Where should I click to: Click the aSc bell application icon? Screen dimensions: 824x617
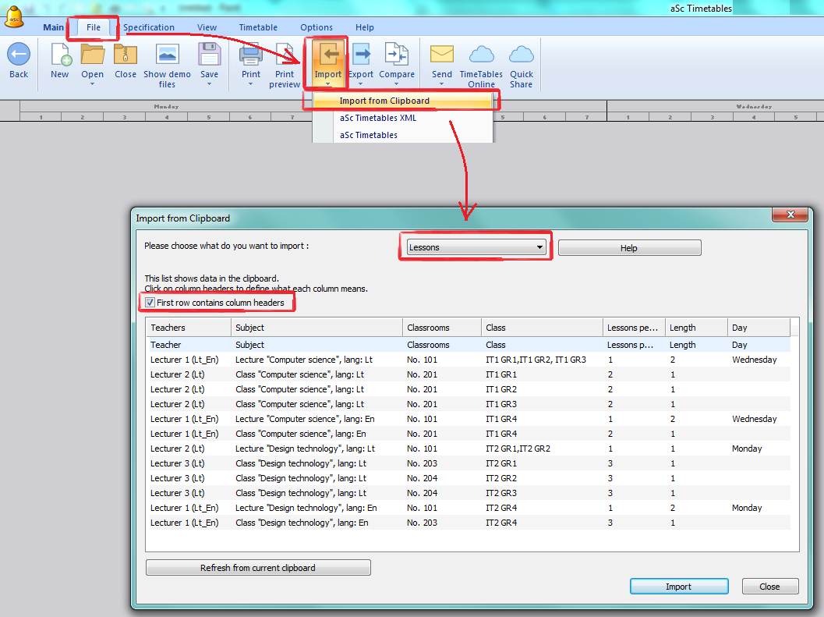(x=14, y=17)
